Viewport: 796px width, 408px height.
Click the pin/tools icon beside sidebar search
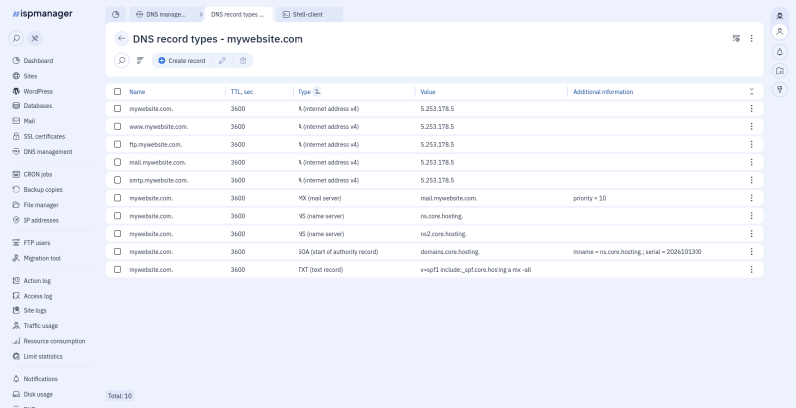click(35, 38)
